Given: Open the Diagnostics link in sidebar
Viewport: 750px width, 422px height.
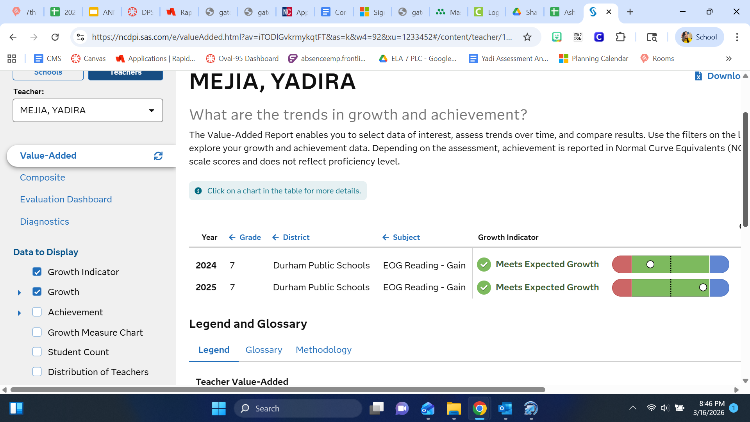Looking at the screenshot, I should (44, 222).
